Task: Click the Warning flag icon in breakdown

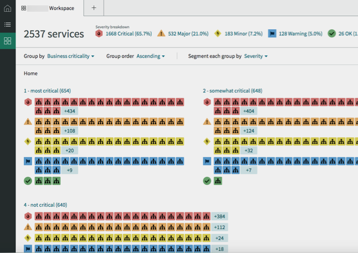Action: 272,34
